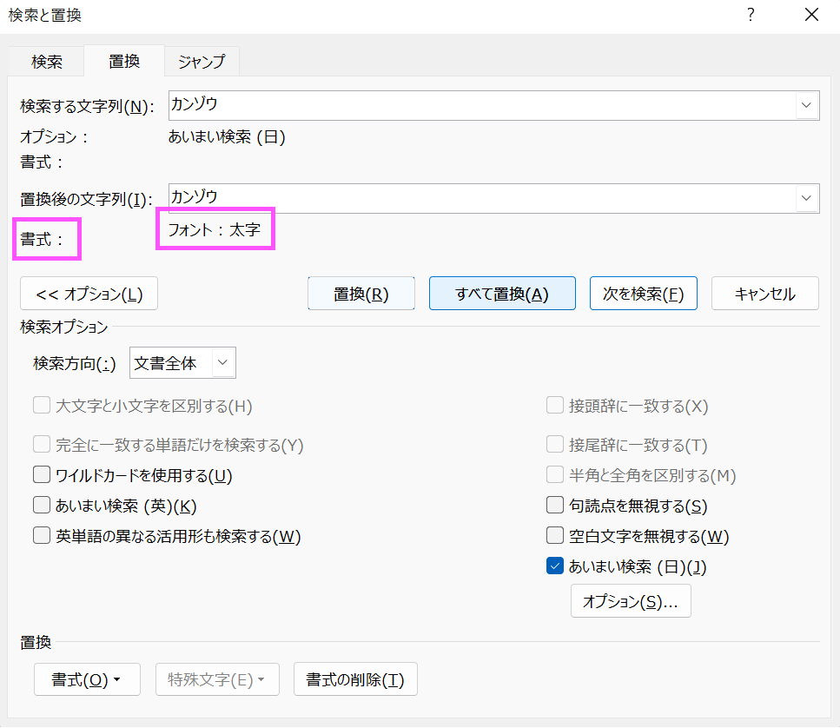Click 次を検索 button
This screenshot has height=728, width=840.
[644, 294]
